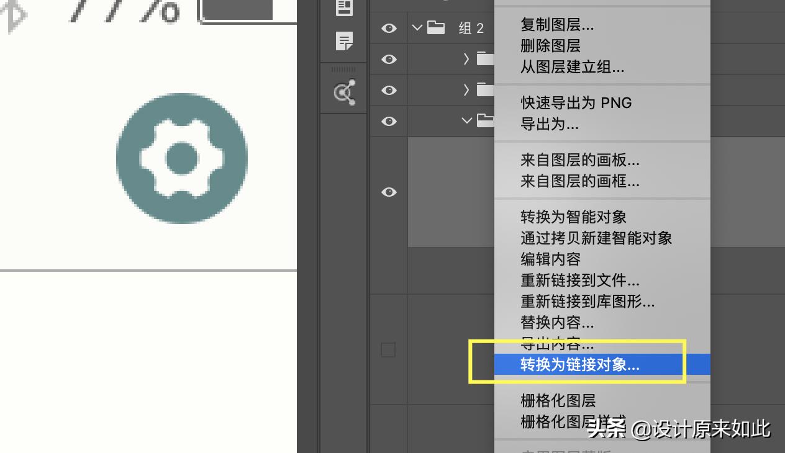The image size is (785, 453).
Task: Toggle the eye icon on the second nested group
Action: [388, 90]
